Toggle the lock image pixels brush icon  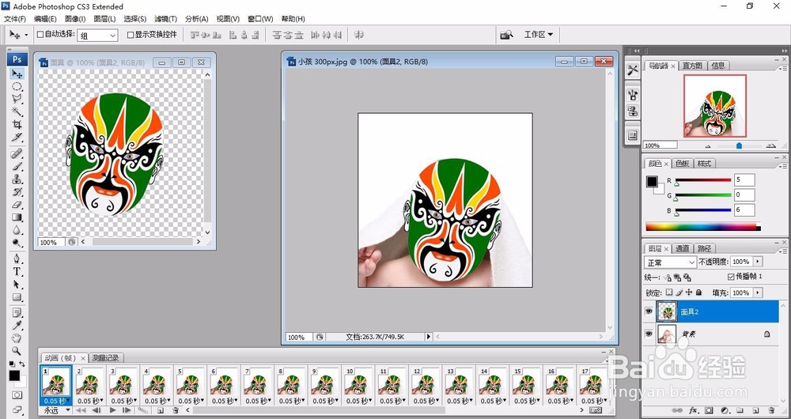coord(679,293)
